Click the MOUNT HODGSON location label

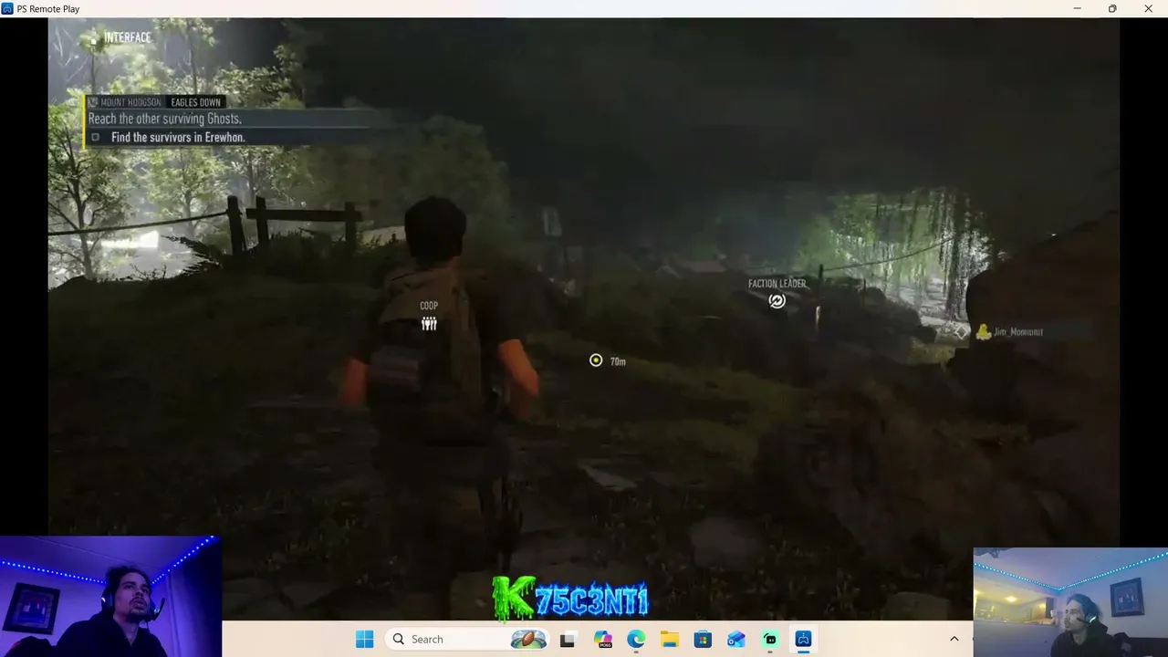pyautogui.click(x=130, y=102)
